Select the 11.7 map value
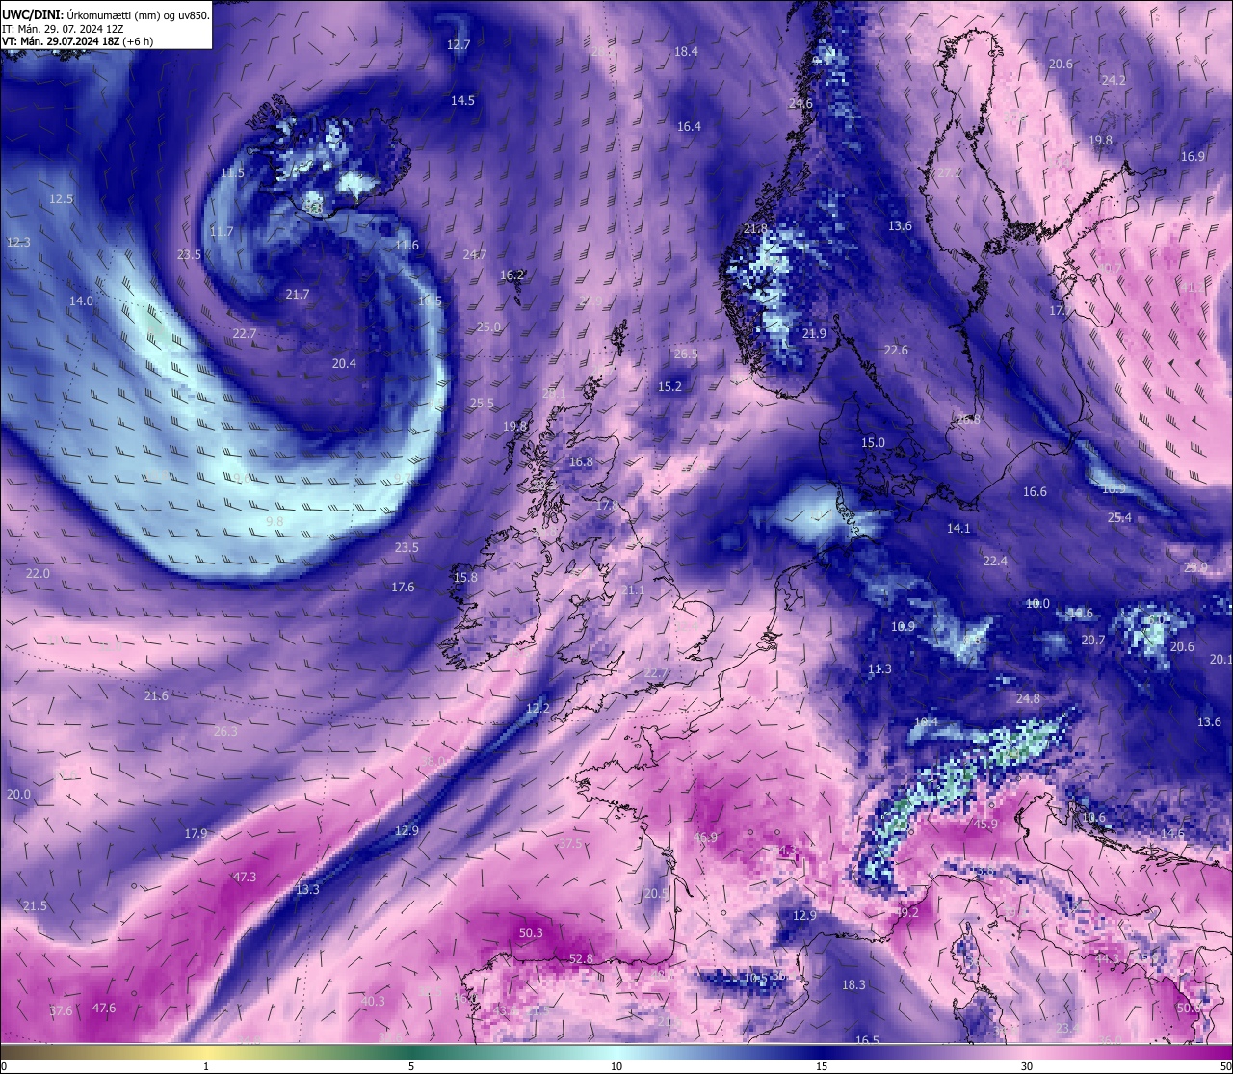This screenshot has height=1074, width=1233. [221, 231]
